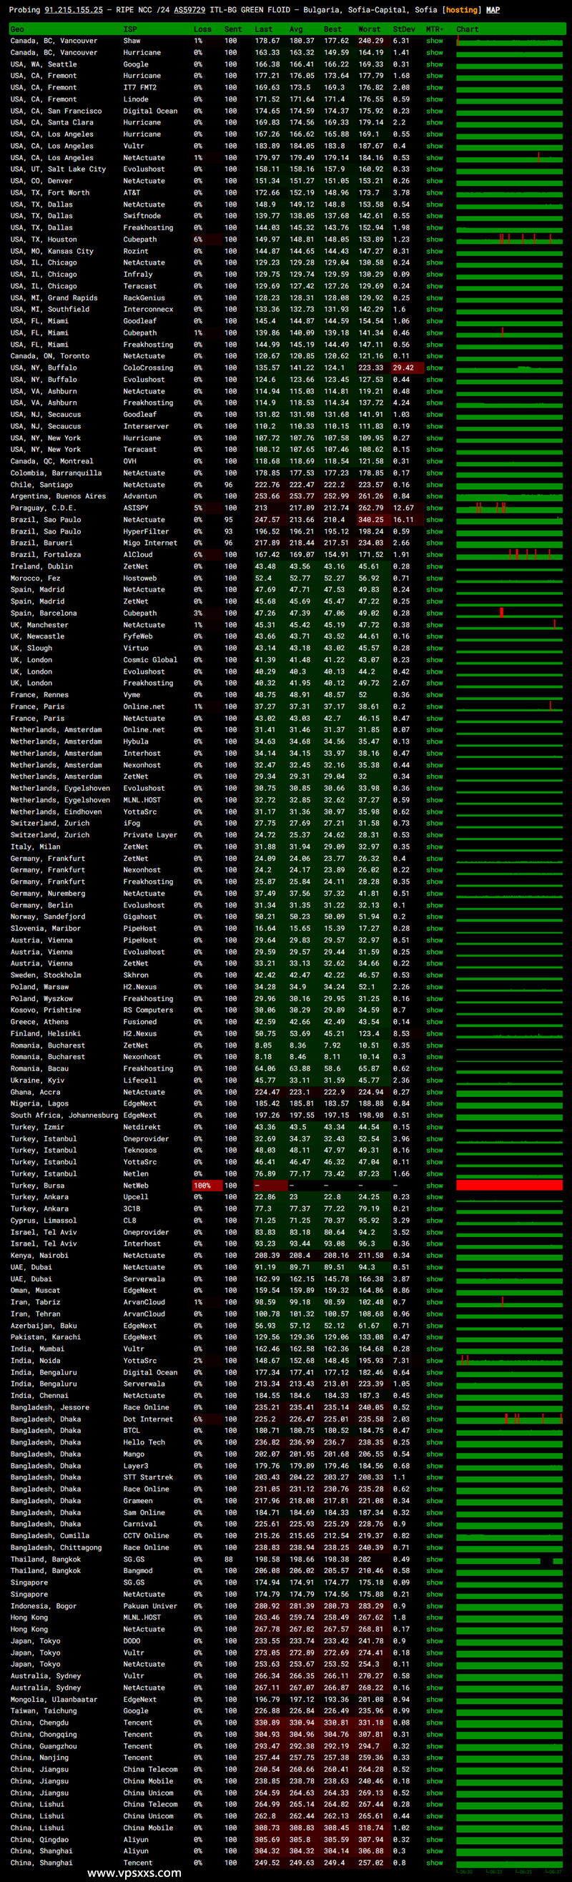The width and height of the screenshot is (572, 1882).
Task: Show MTR for Indonesia Bogor row
Action: [435, 1606]
